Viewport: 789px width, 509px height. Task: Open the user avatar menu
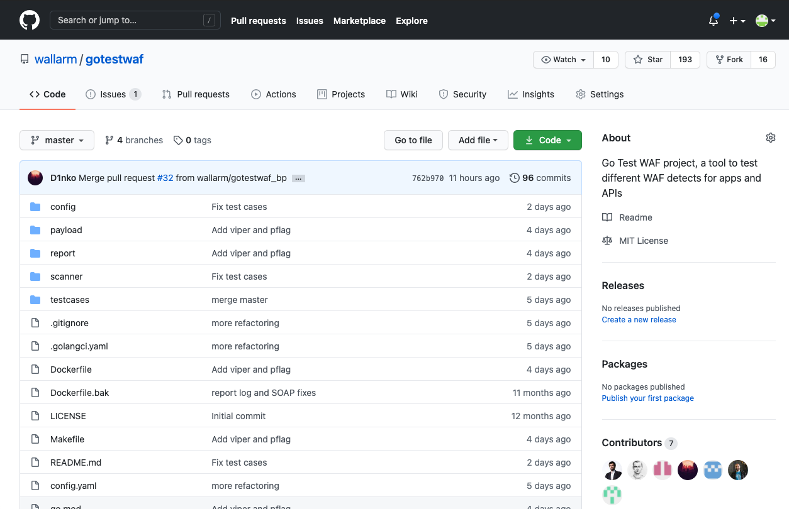click(765, 21)
